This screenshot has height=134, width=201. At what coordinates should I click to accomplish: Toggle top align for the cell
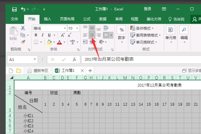85,27
